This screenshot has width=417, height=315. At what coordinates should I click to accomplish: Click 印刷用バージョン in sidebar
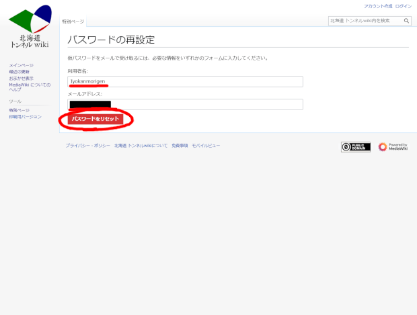(x=25, y=117)
